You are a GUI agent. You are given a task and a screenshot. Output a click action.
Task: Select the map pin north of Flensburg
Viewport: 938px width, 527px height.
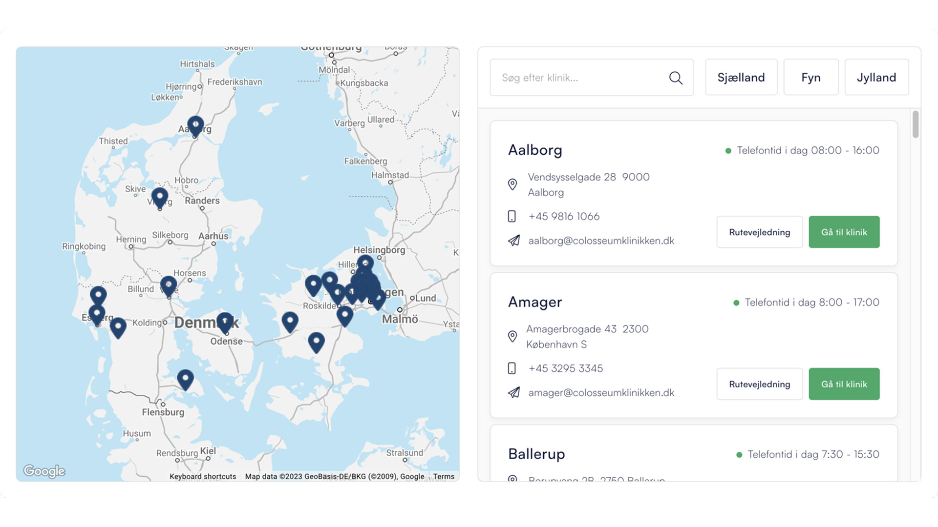(x=185, y=380)
